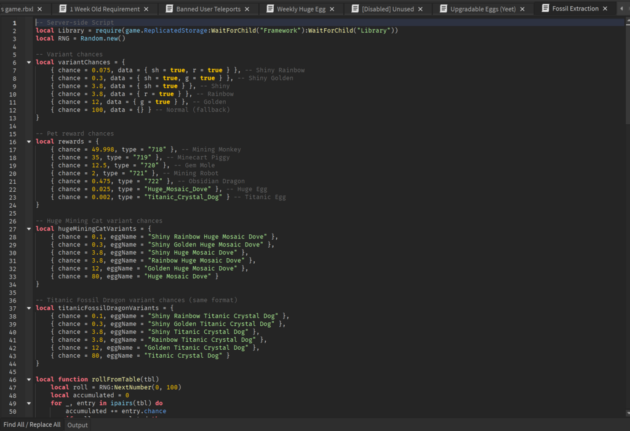Click line number 25 in the gutter
Image resolution: width=630 pixels, height=431 pixels.
pyautogui.click(x=14, y=213)
